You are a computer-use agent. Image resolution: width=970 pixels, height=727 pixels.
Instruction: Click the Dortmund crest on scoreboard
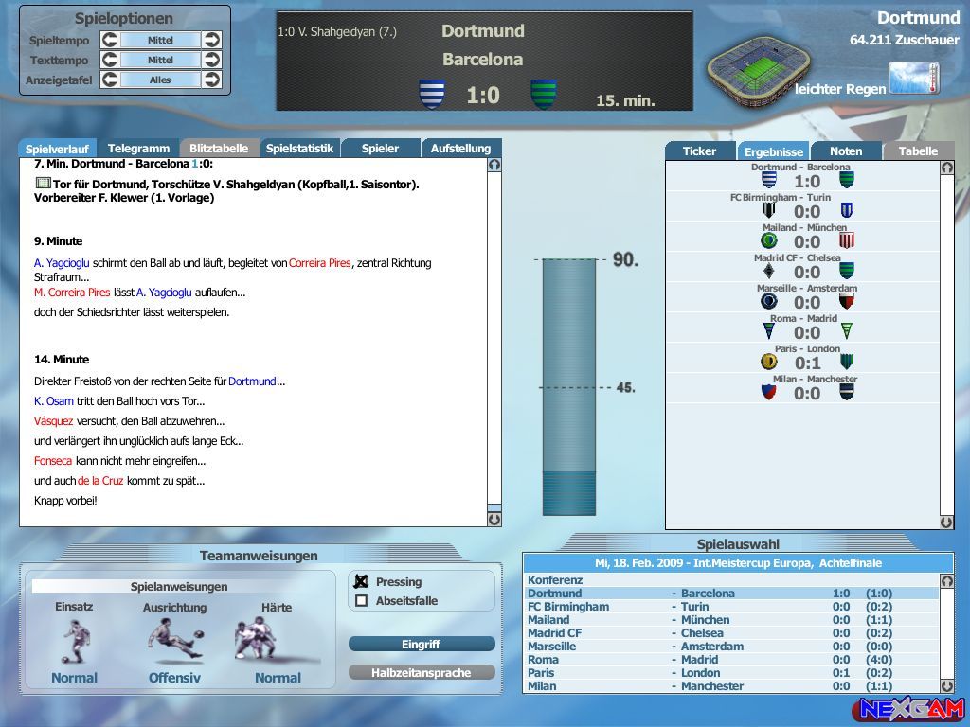(431, 95)
